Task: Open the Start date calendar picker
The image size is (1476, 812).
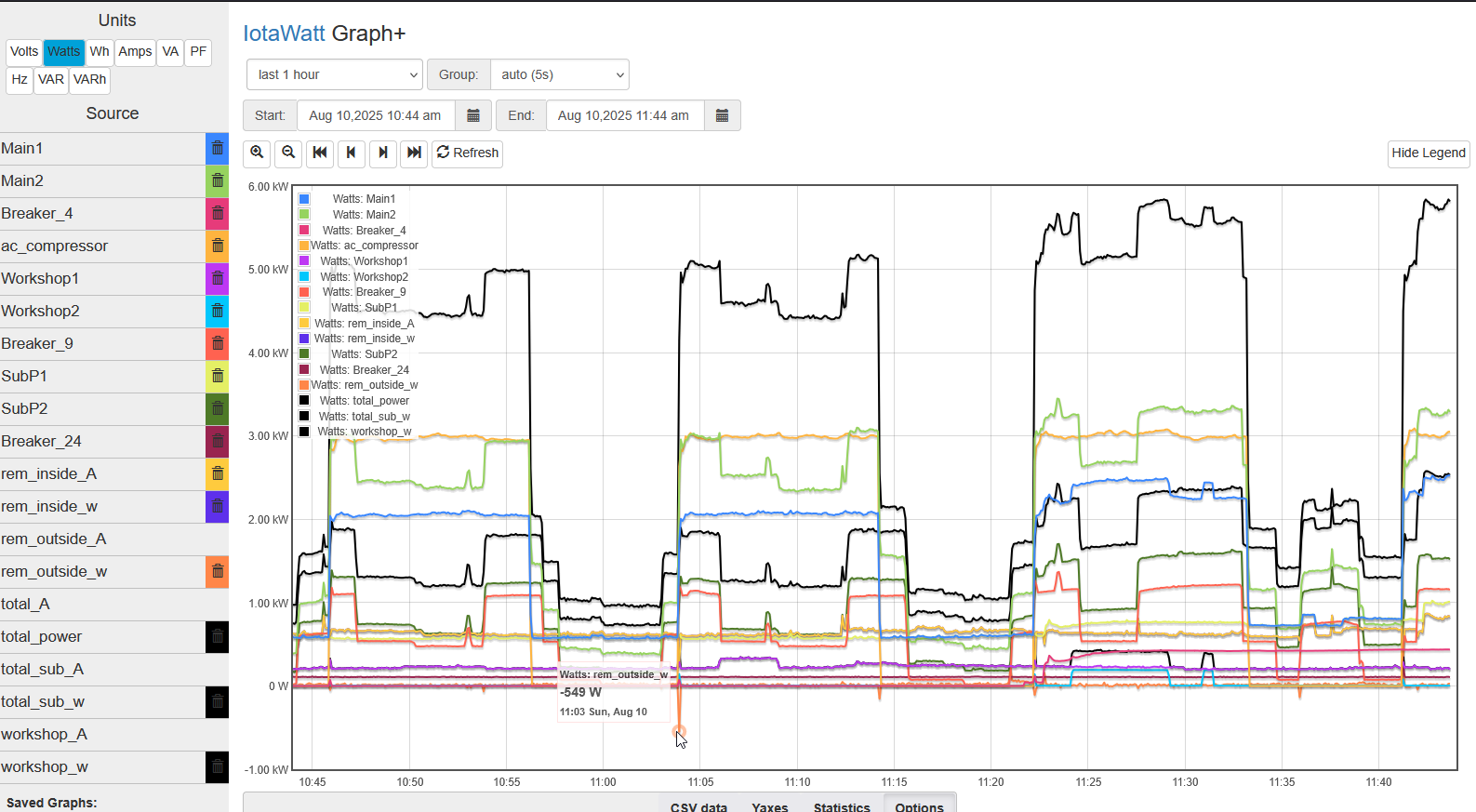Action: click(x=473, y=115)
